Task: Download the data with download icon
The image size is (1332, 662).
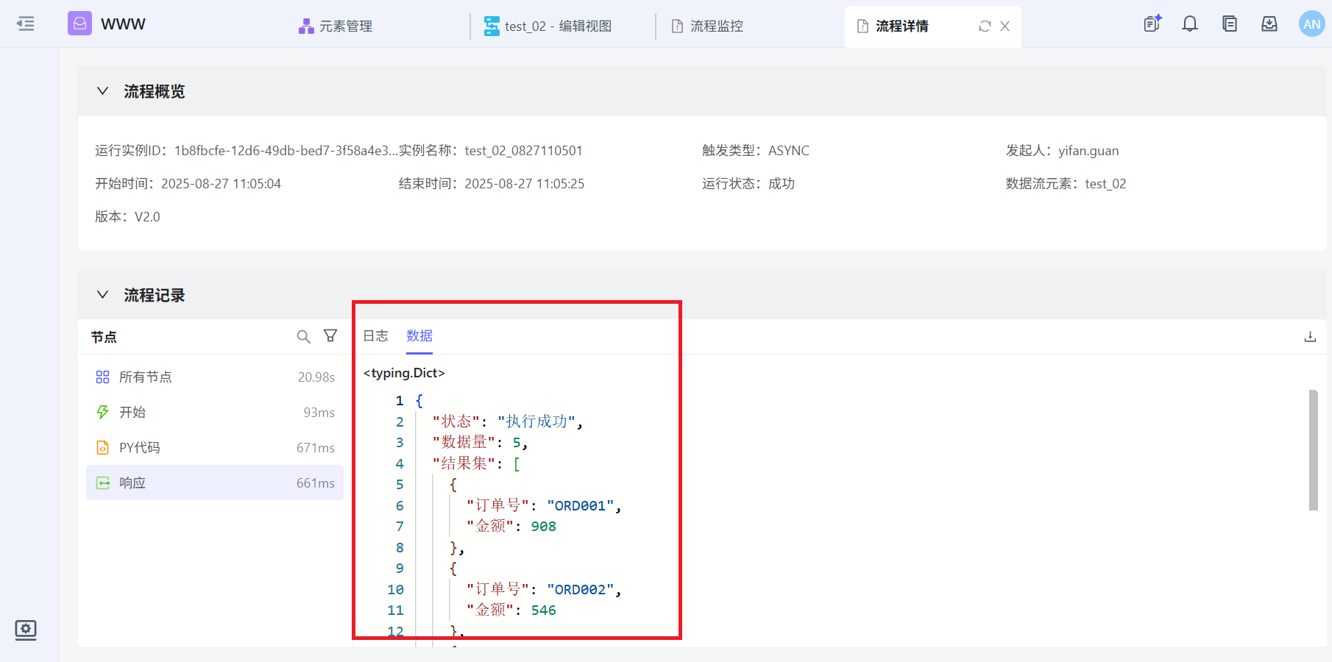Action: 1310,337
